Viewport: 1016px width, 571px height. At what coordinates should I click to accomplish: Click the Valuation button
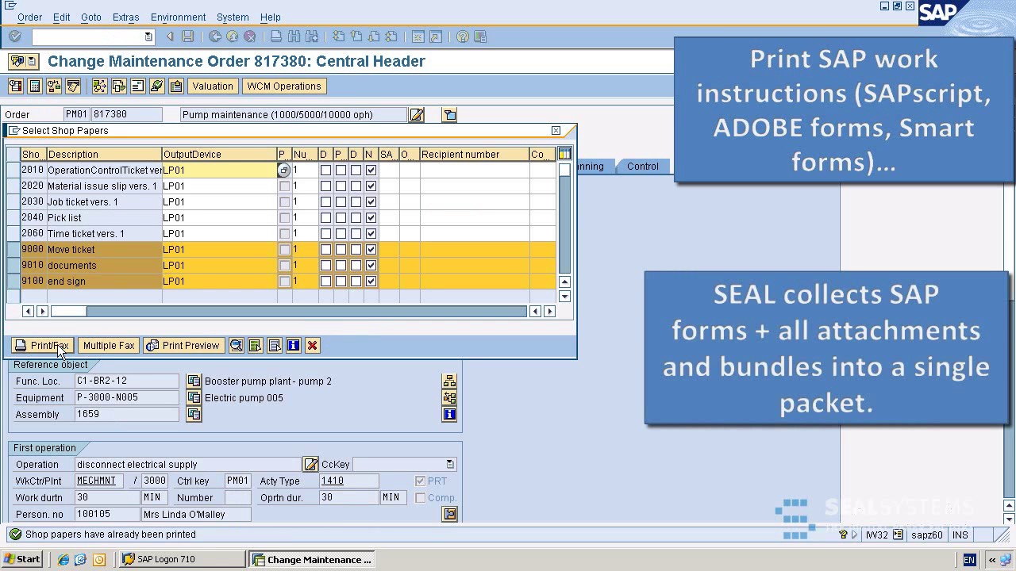(x=213, y=86)
